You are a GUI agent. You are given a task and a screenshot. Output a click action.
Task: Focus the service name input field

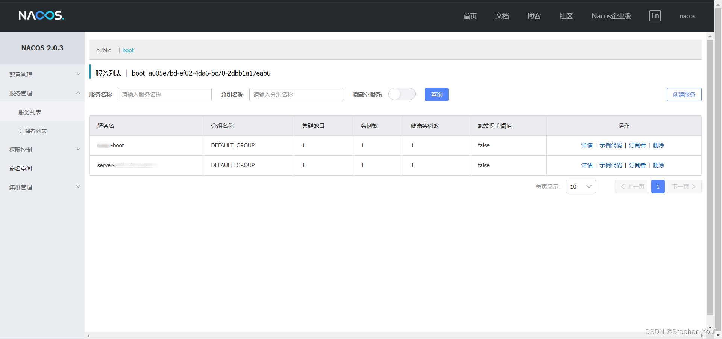165,94
